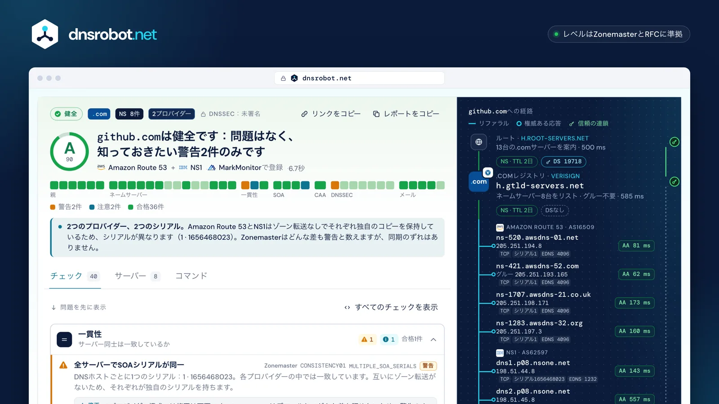Image resolution: width=719 pixels, height=404 pixels.
Task: Click the link icon beside リンクをコピー
Action: (304, 114)
